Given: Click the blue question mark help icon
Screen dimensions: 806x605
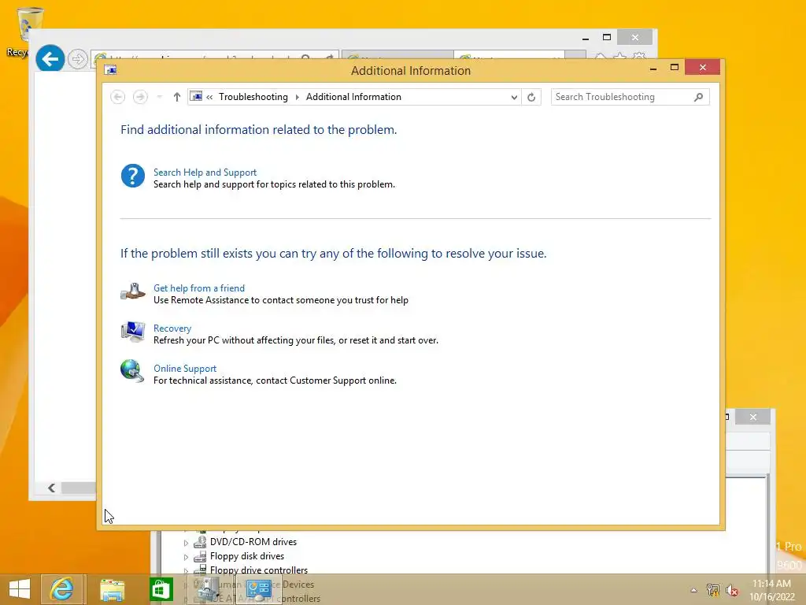Looking at the screenshot, I should (x=132, y=176).
